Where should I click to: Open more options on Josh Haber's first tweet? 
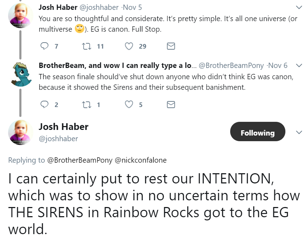299,7
